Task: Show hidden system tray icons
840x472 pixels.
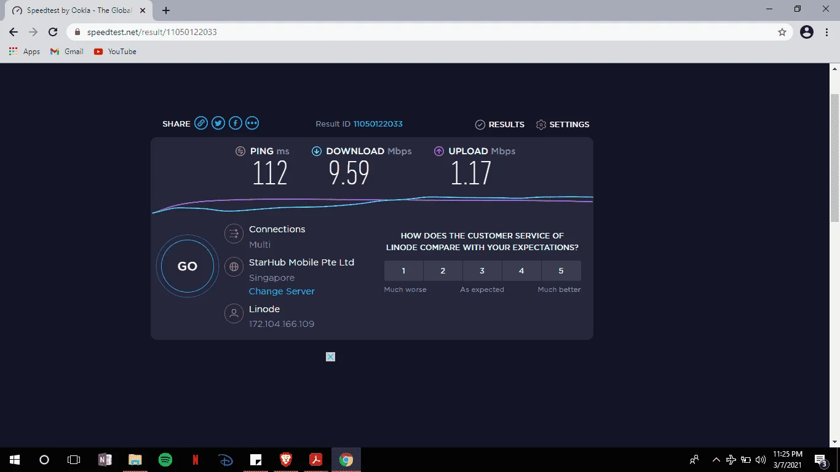Action: (716, 460)
